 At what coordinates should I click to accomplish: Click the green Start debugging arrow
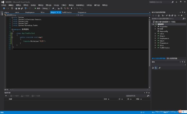click(x=35, y=8)
